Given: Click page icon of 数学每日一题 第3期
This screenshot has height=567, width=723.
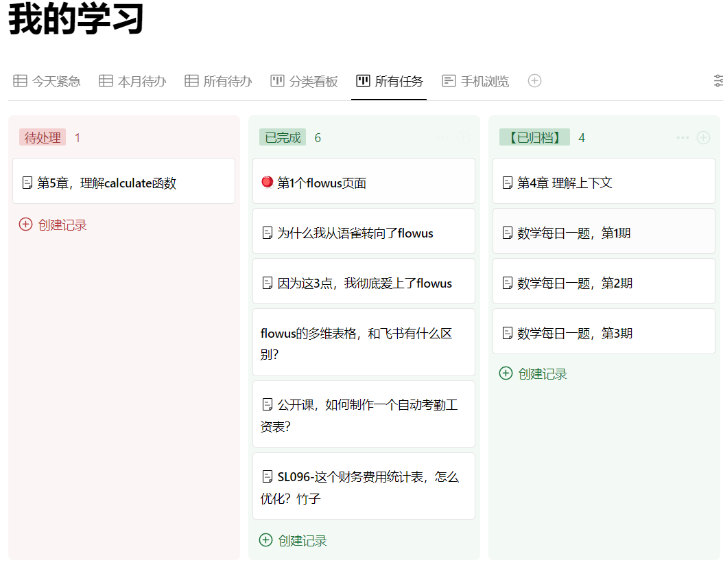Looking at the screenshot, I should tap(507, 333).
